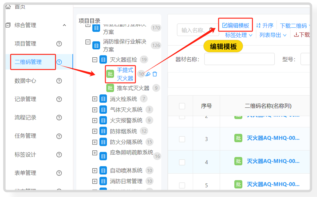Open help icon next to 数据中心

(59, 81)
